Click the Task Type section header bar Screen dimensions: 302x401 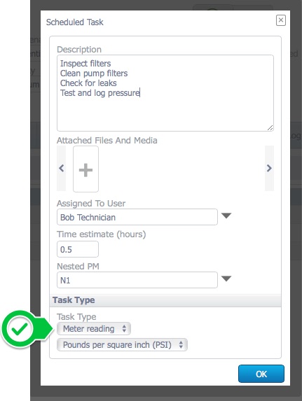tap(165, 300)
